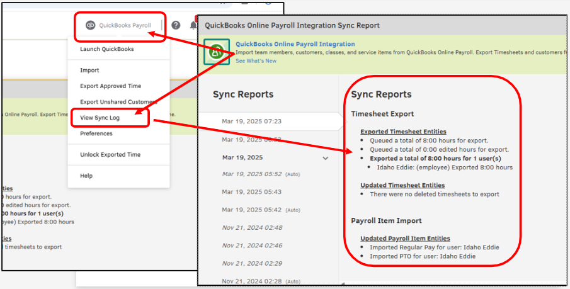The image size is (570, 289).
Task: Click the Updated Timesheet Entities heading
Action: point(402,185)
